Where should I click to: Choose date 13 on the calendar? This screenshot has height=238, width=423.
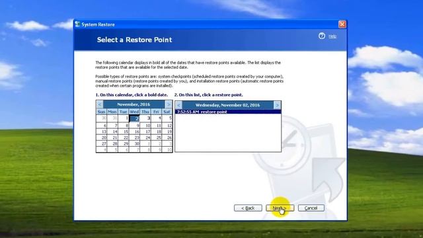[101, 132]
